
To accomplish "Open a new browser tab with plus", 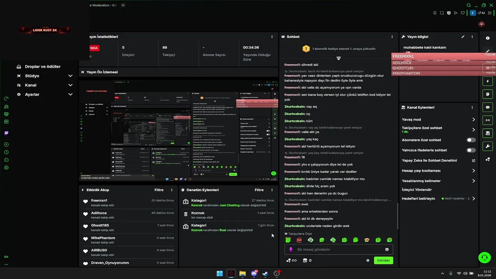I will (x=123, y=5).
